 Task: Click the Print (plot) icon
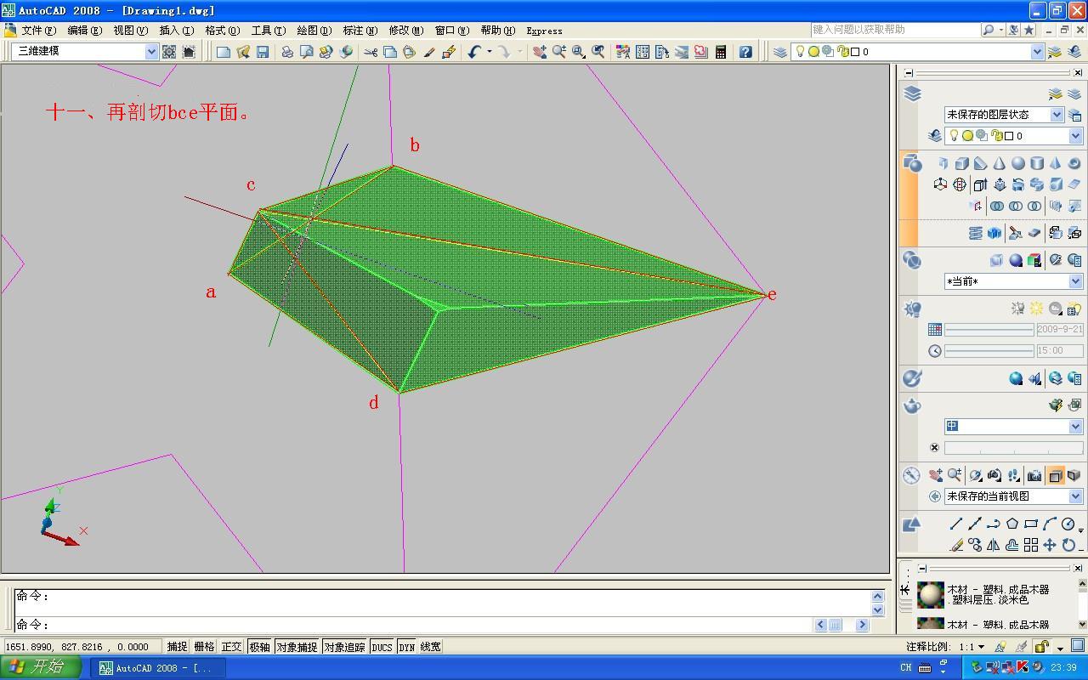[287, 52]
